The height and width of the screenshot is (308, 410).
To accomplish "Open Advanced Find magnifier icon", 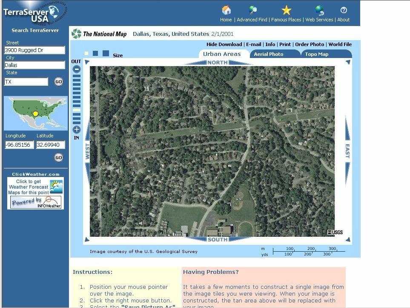I will coord(252,10).
